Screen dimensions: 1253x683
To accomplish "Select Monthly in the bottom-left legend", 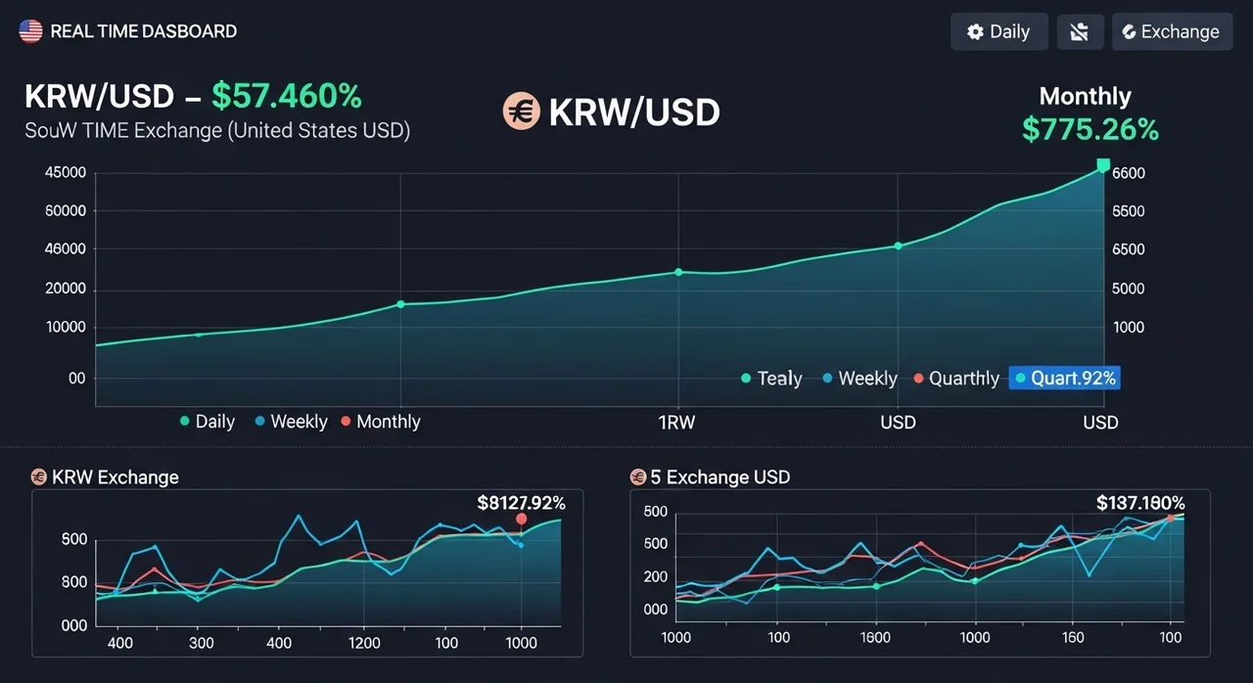I will coord(379,422).
